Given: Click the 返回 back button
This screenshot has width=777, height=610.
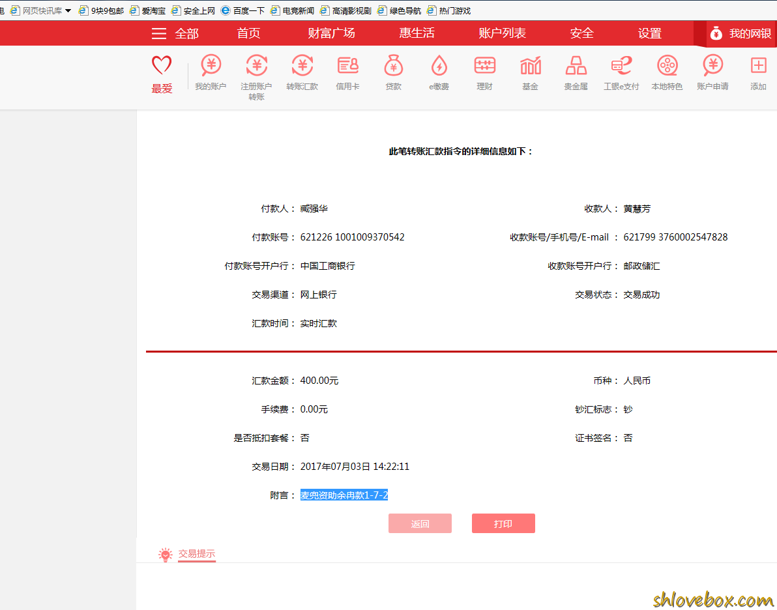Looking at the screenshot, I should tap(420, 523).
